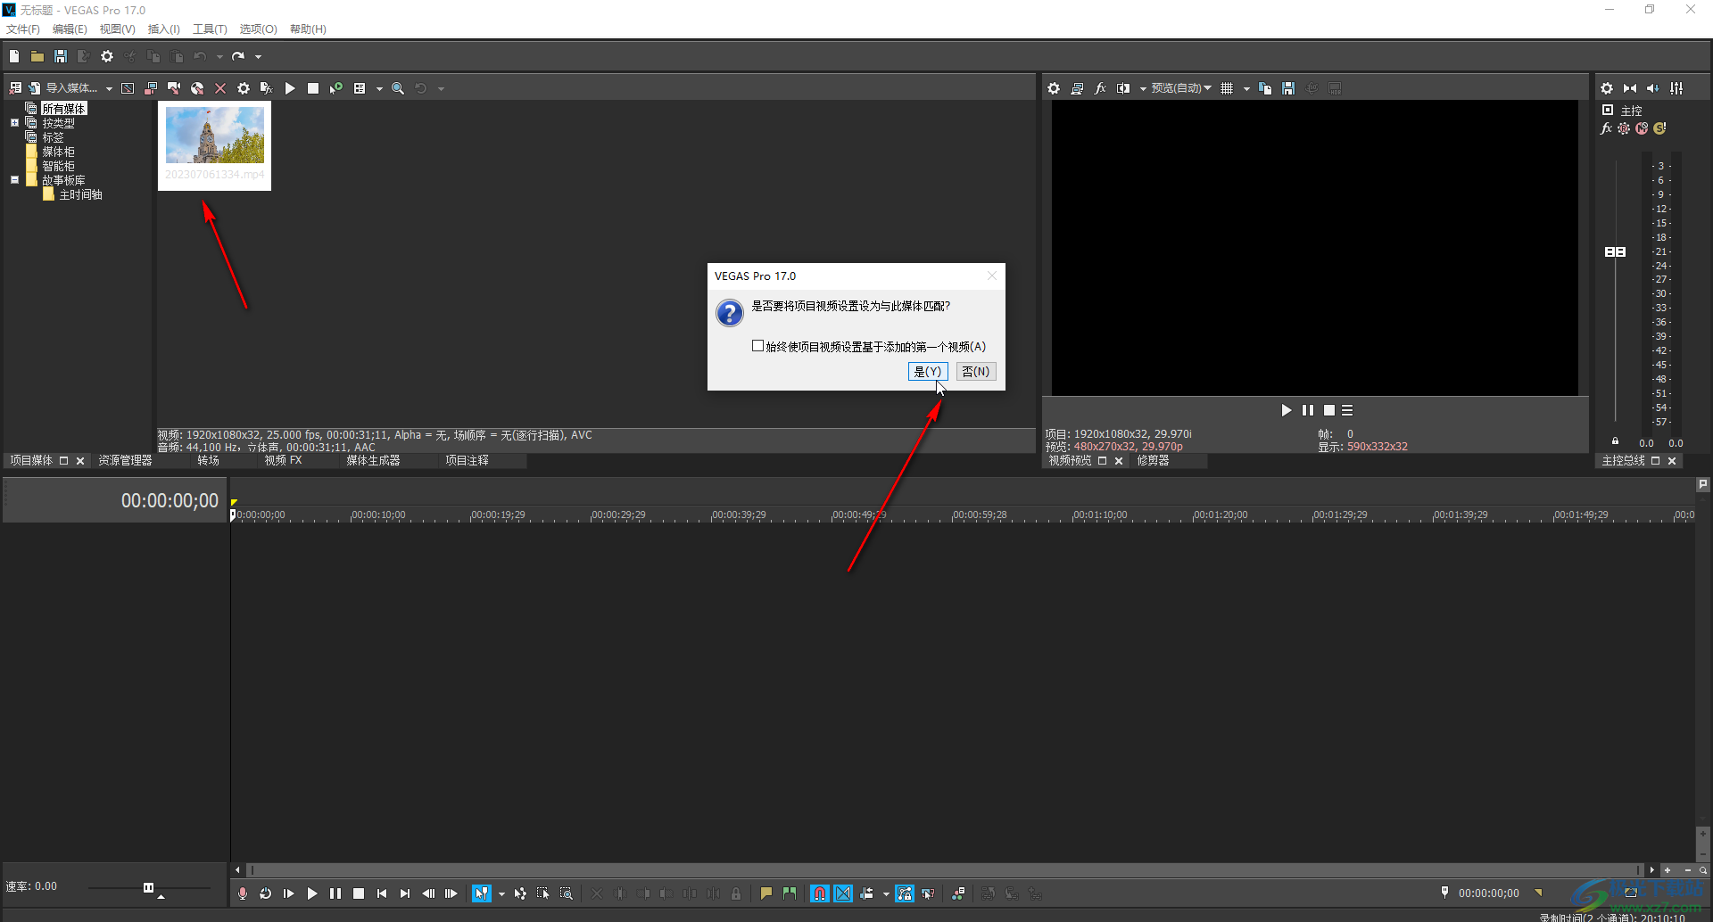Click the mixer downmix output icon
Screen dimensions: 1713x922
[1630, 88]
